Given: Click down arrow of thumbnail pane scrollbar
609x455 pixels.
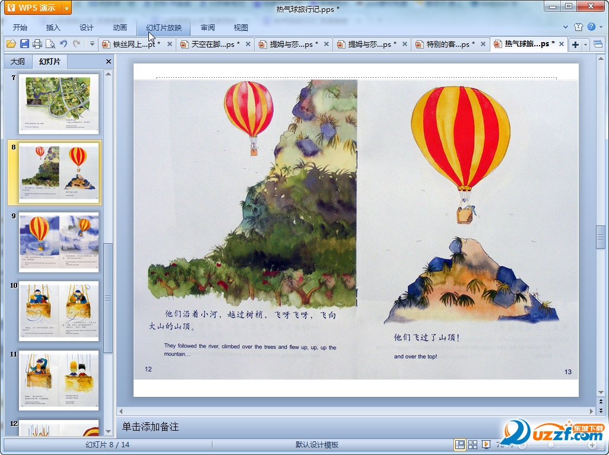Looking at the screenshot, I should 109,431.
